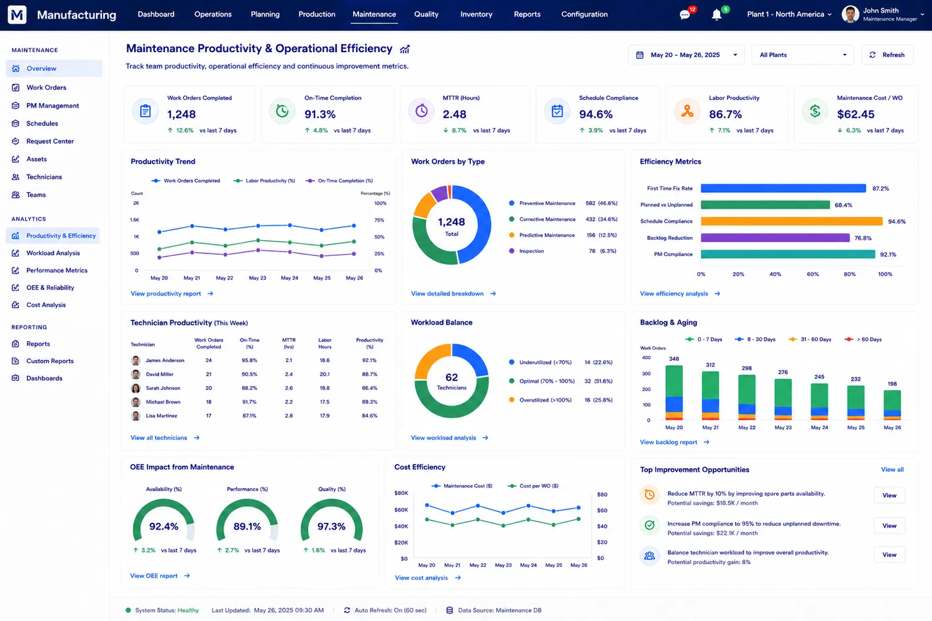Open the May 20 – May 26 date dropdown
The height and width of the screenshot is (621, 932).
[686, 55]
